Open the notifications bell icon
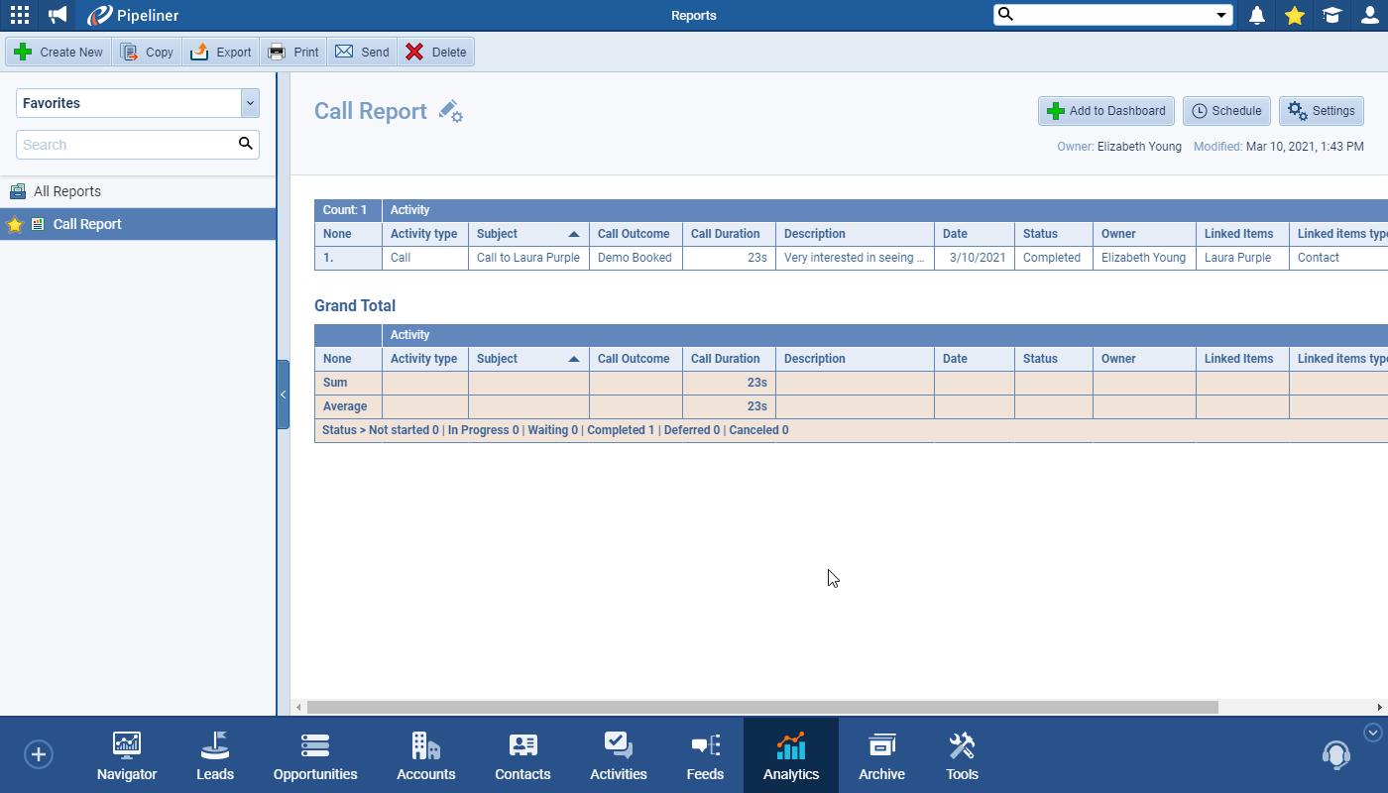 [x=1257, y=15]
